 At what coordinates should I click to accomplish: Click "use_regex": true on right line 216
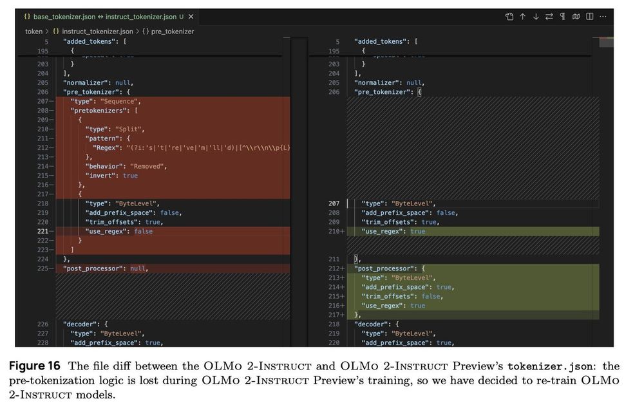click(393, 306)
